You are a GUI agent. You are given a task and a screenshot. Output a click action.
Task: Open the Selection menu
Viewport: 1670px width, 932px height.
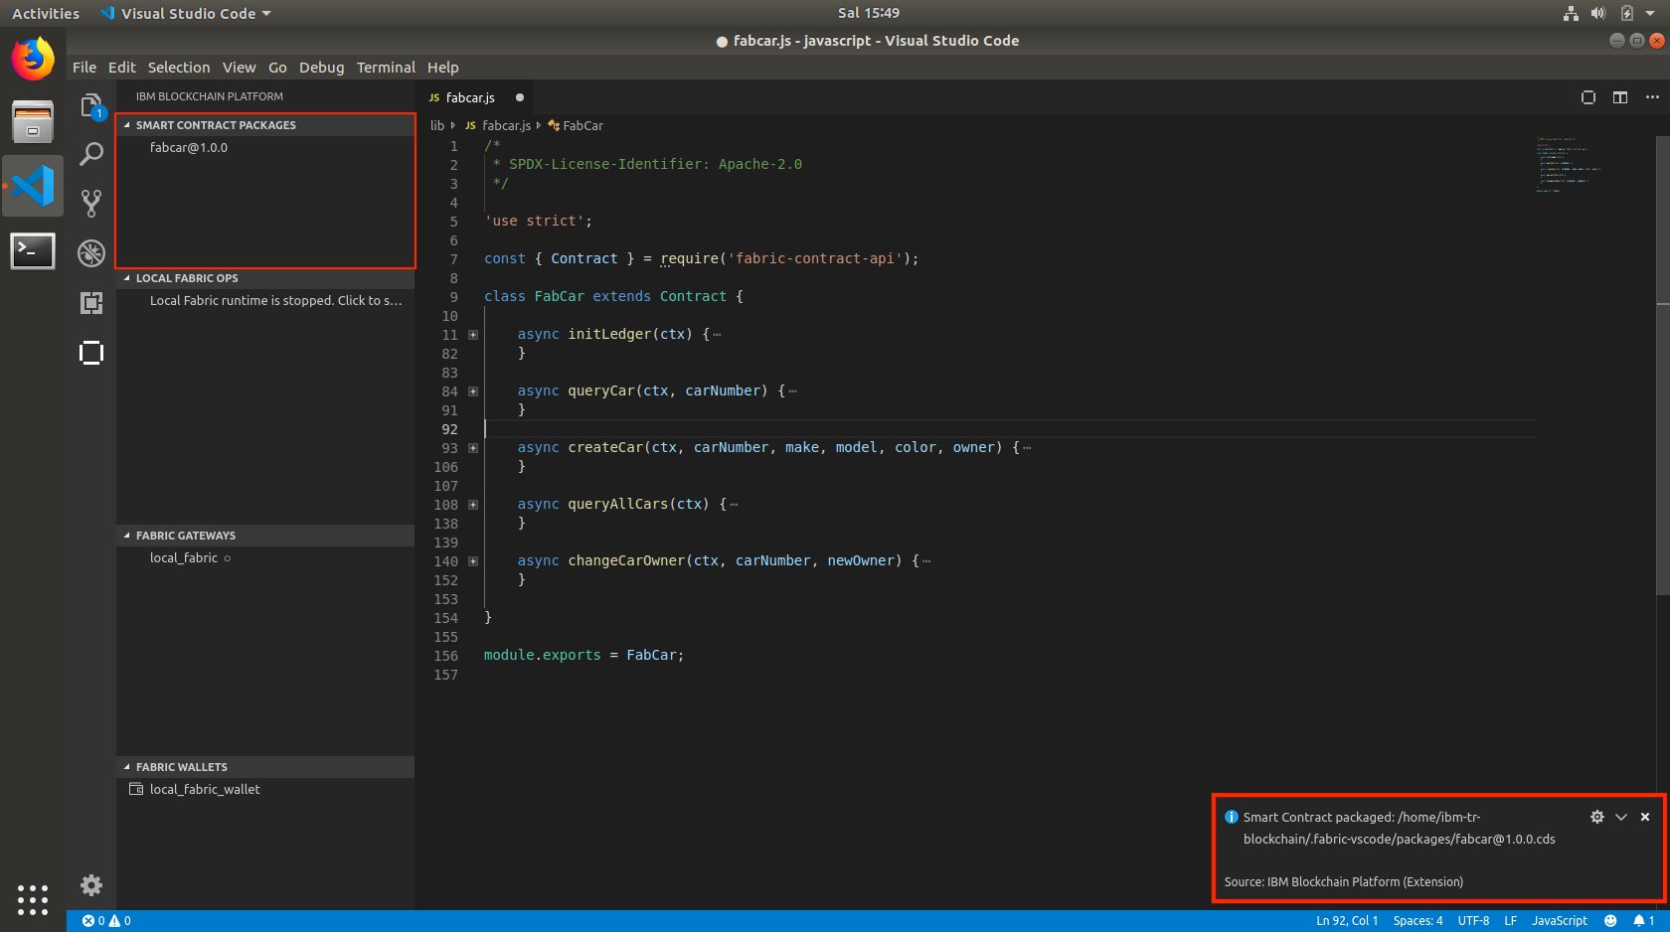[x=179, y=68]
